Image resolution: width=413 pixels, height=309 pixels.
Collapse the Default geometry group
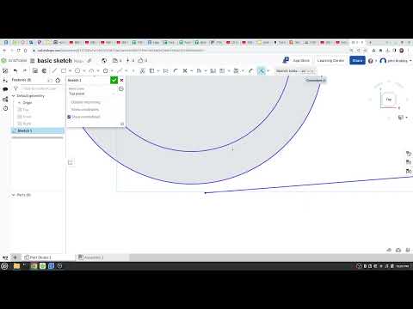[13, 96]
